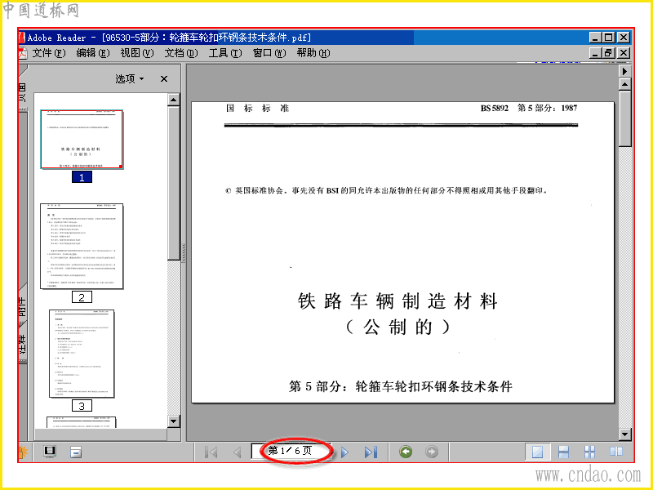Advance to the next page
Image resolution: width=653 pixels, height=490 pixels.
click(x=344, y=452)
